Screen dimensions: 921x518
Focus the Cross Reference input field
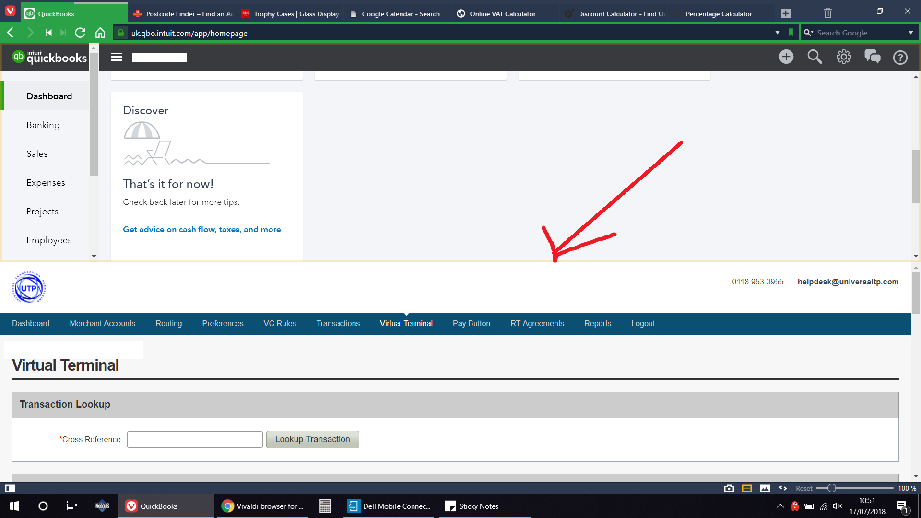(195, 439)
